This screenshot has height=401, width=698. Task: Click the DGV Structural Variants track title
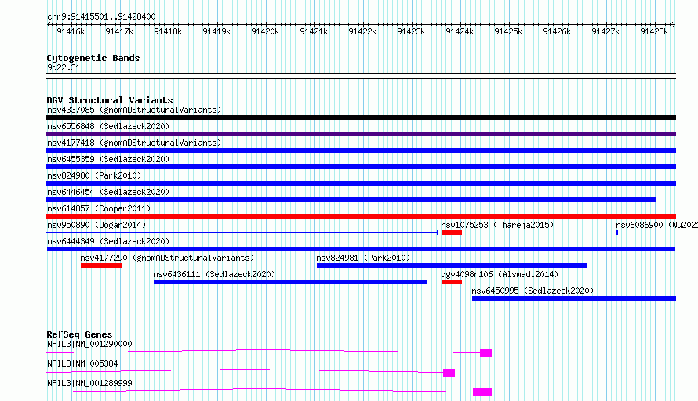pyautogui.click(x=110, y=100)
